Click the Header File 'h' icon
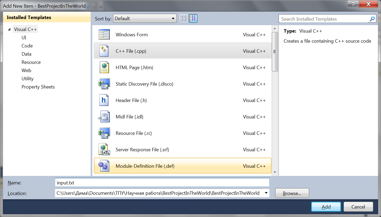381x217 pixels. click(104, 100)
